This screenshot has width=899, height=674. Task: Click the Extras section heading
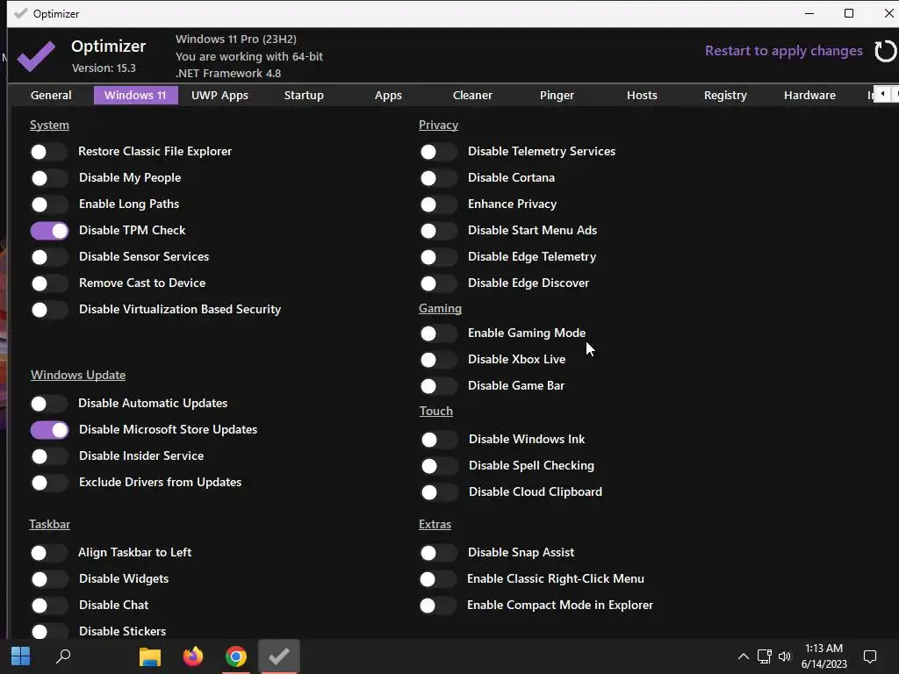point(435,525)
